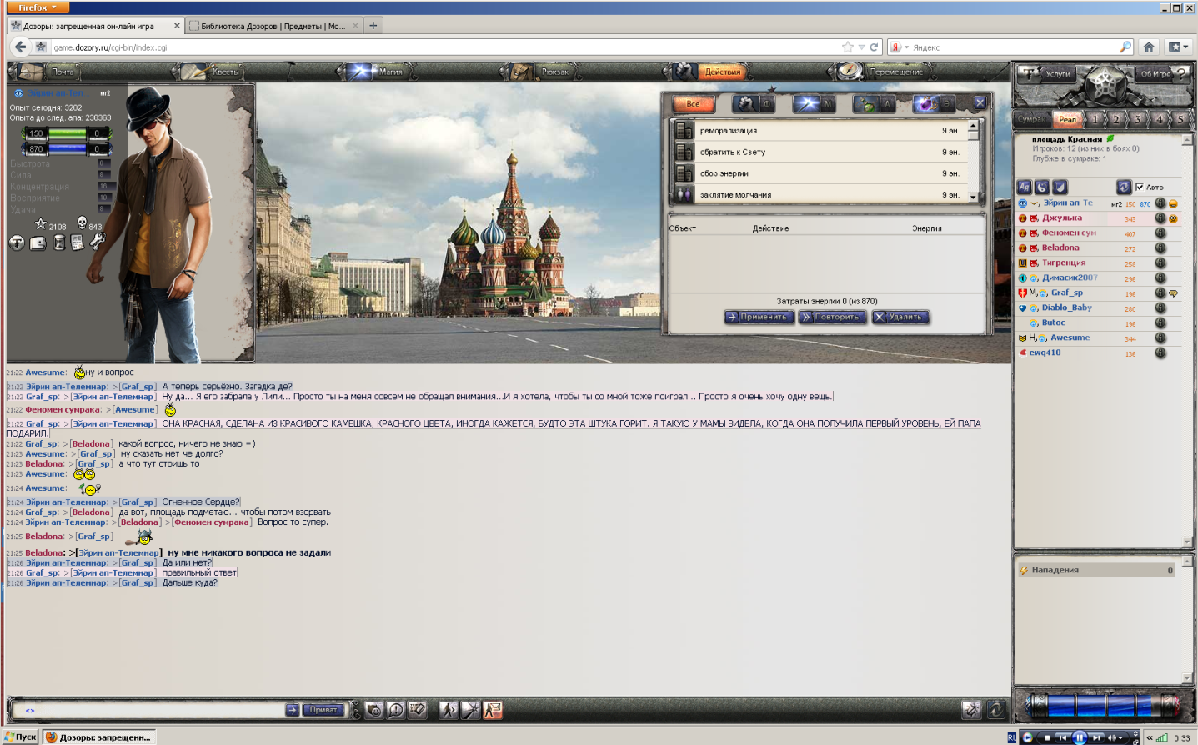Viewport: 1198px width, 745px height.
Task: Click the refresh player list icon
Action: click(1124, 187)
